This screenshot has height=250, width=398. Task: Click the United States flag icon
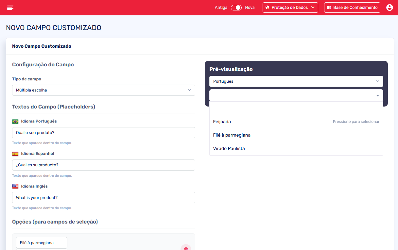[x=15, y=186]
